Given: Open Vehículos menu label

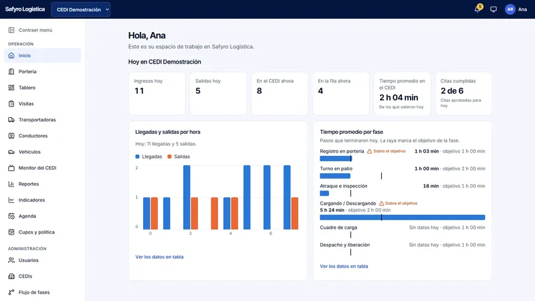Looking at the screenshot, I should (29, 152).
